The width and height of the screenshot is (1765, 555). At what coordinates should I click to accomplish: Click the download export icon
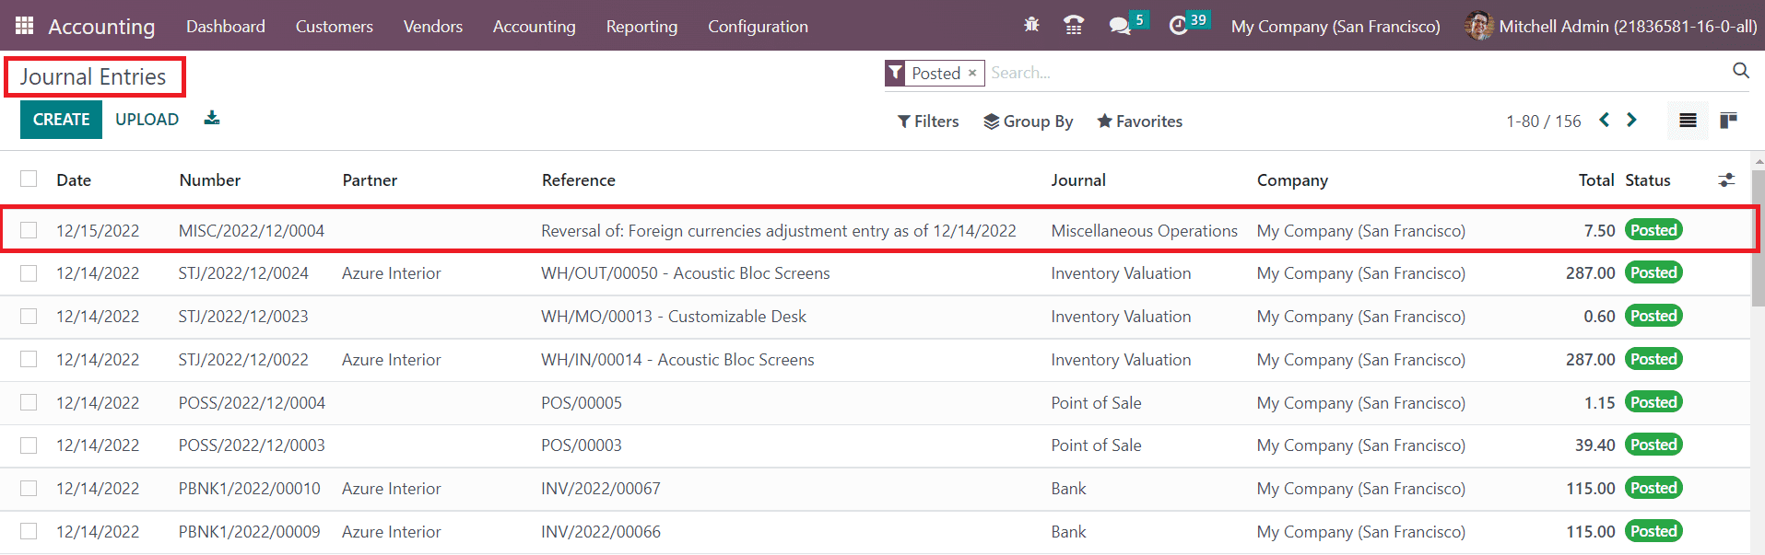coord(212,119)
